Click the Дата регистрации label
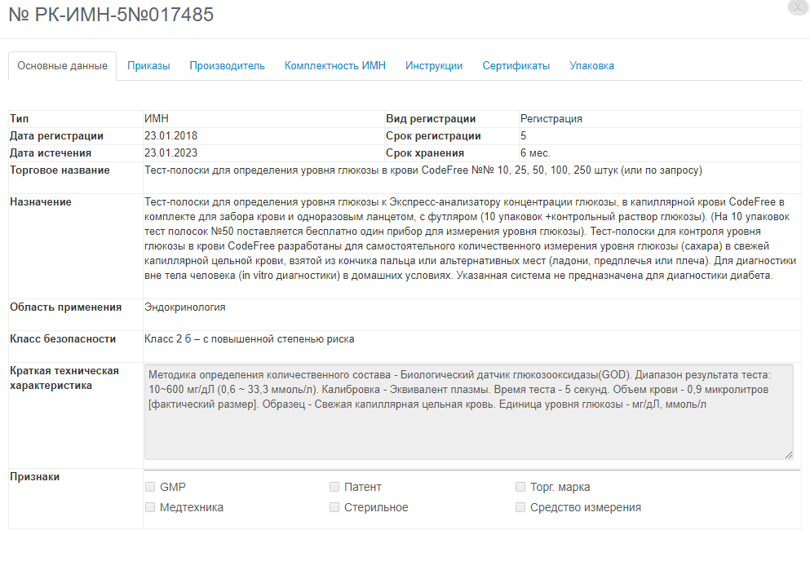Image resolution: width=810 pixels, height=570 pixels. 56,136
